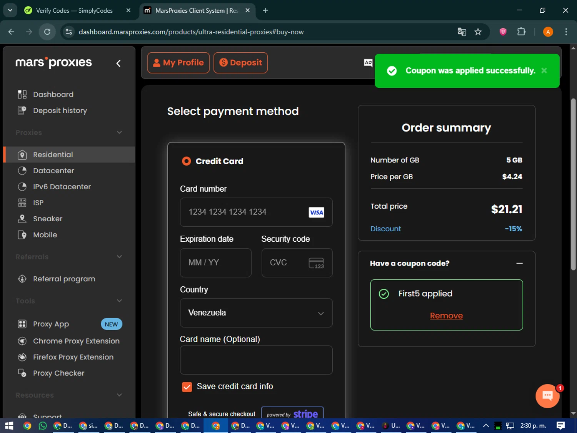577x433 pixels.
Task: Remove the First5 coupon
Action: [446, 316]
